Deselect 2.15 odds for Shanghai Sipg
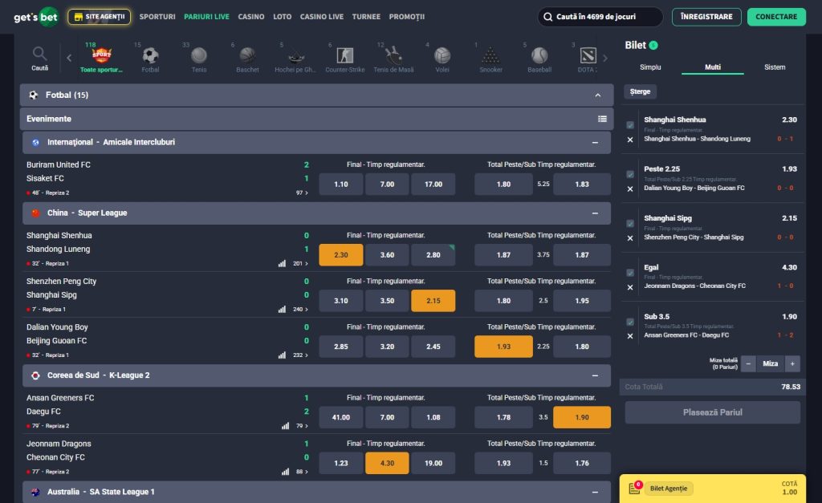This screenshot has height=503, width=822. [x=433, y=301]
